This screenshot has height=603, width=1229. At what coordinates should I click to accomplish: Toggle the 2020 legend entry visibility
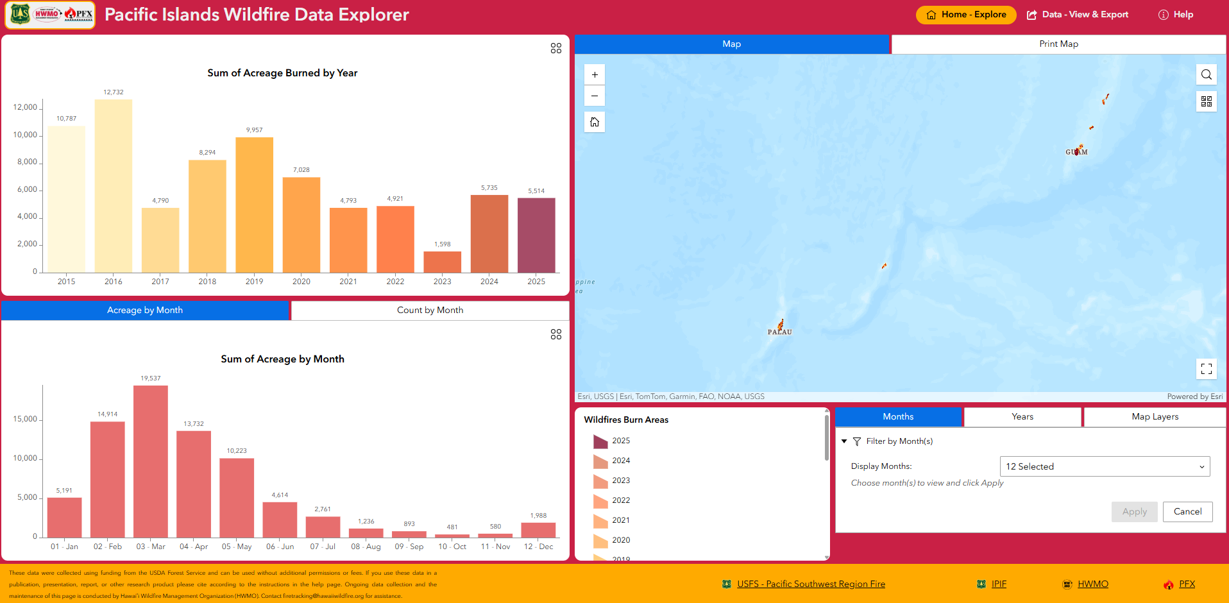(620, 540)
